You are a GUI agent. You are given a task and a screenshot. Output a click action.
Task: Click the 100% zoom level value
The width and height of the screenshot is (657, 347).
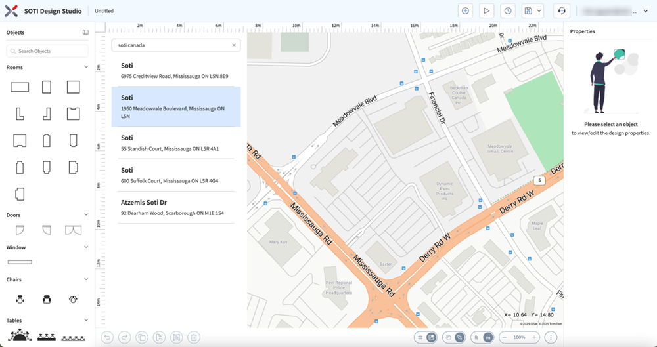pos(519,337)
